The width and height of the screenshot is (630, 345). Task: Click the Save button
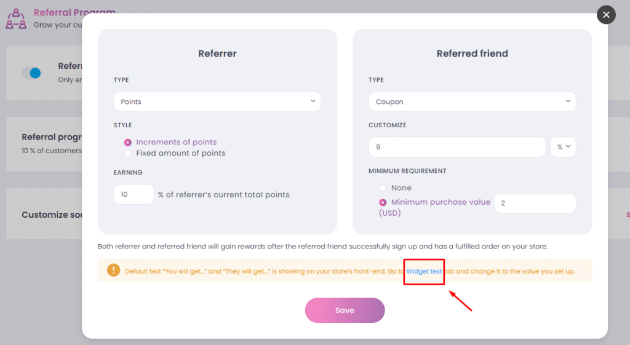(x=345, y=310)
